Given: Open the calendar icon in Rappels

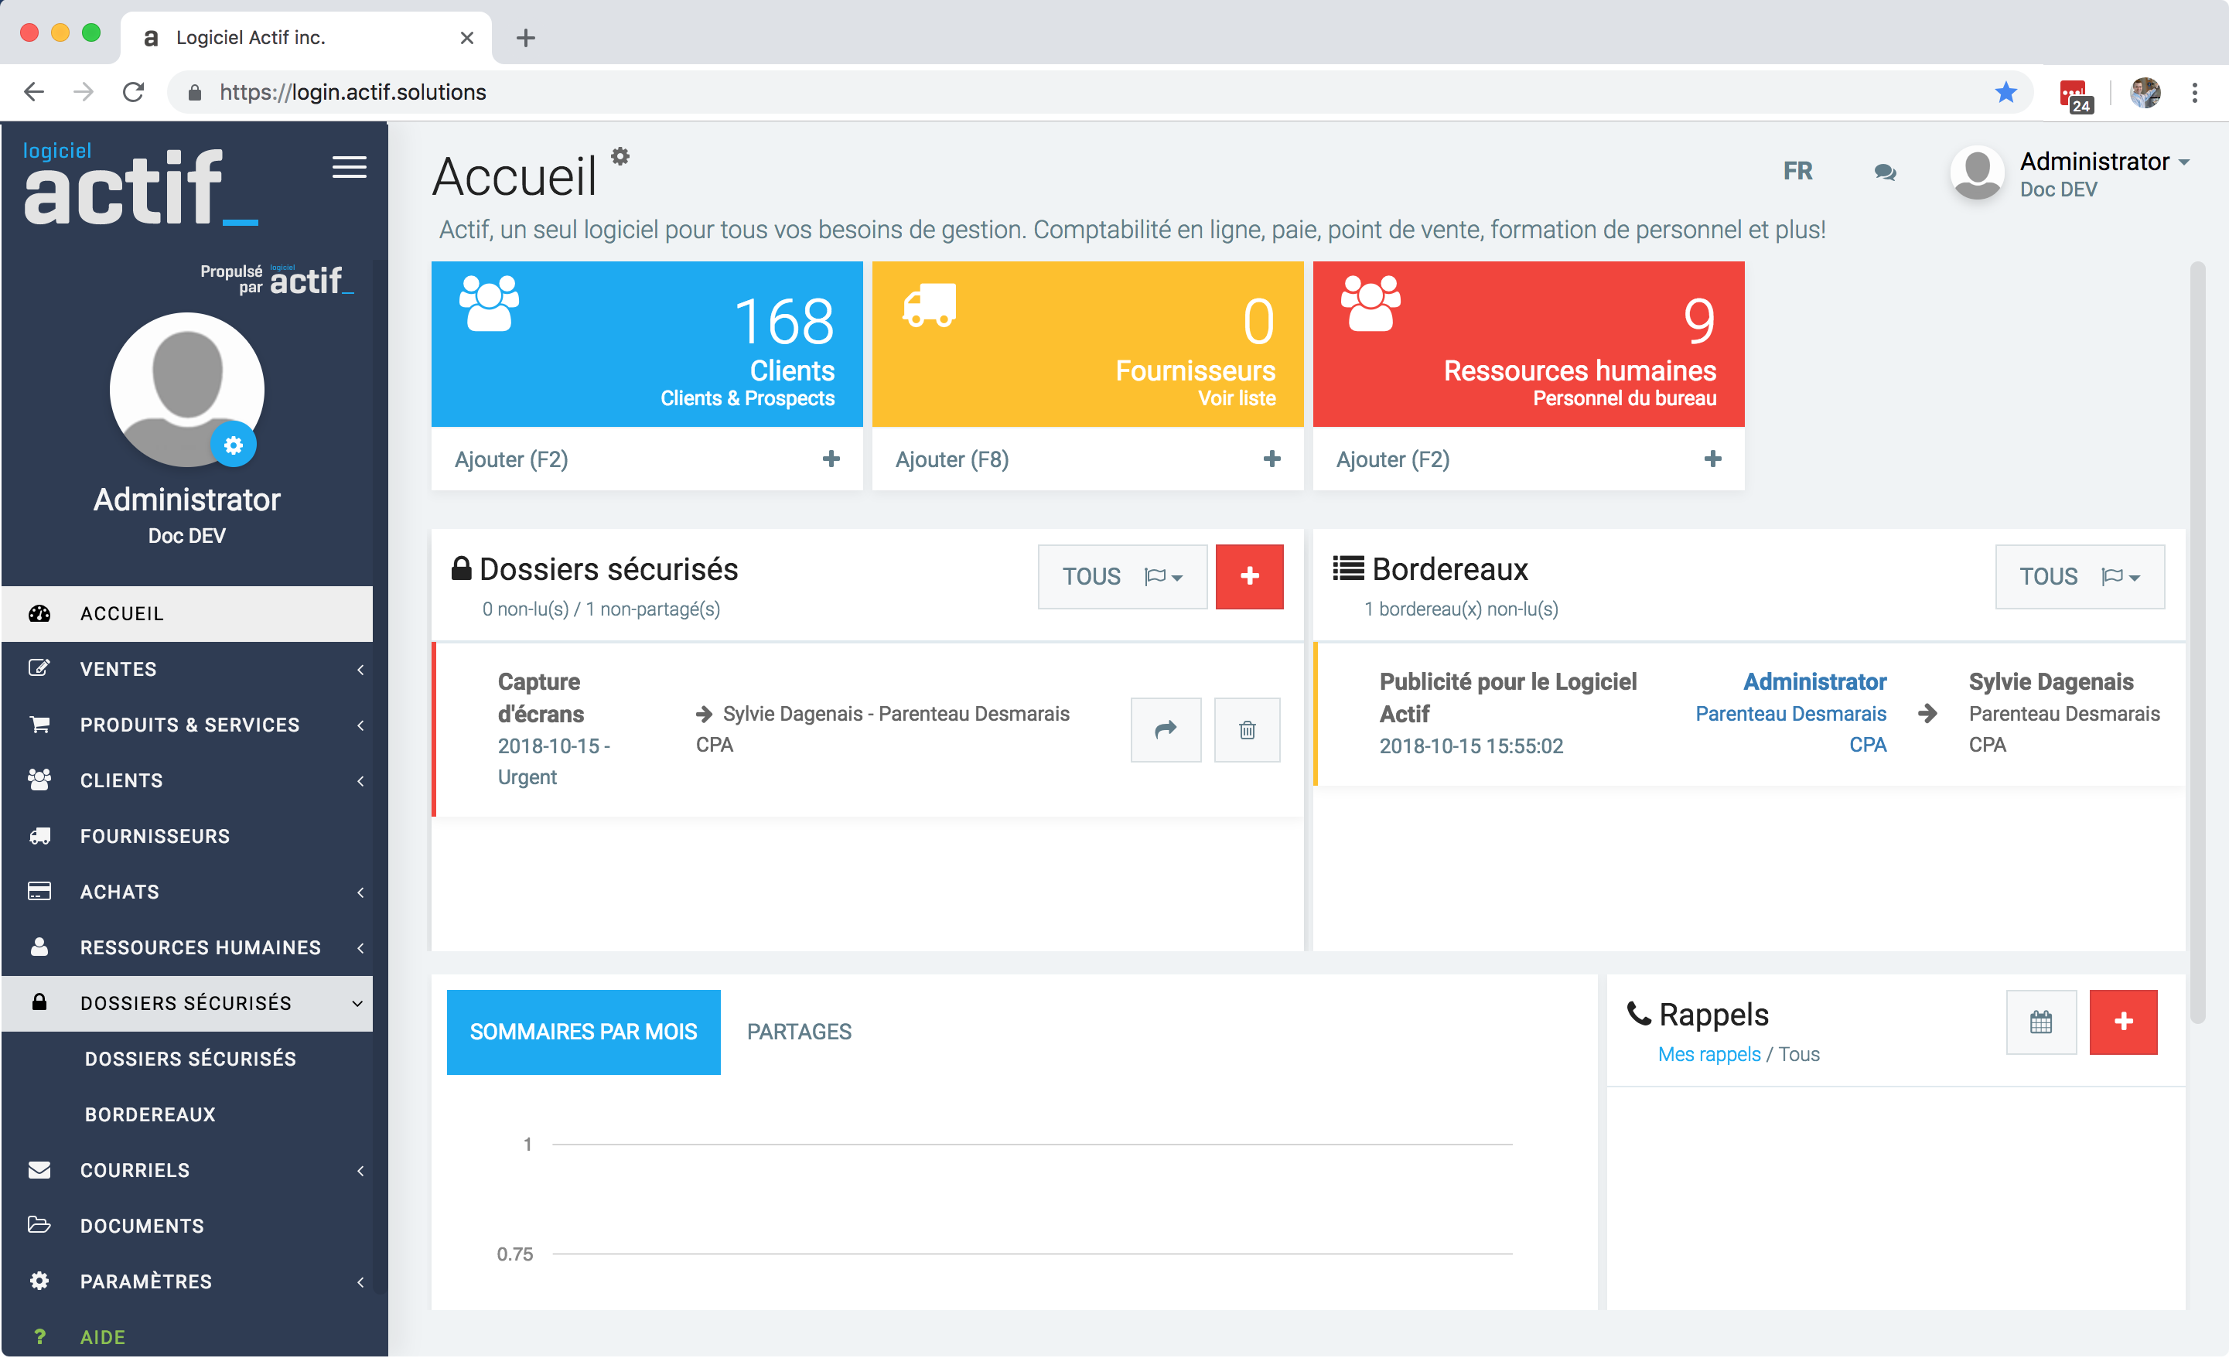Looking at the screenshot, I should point(2040,1022).
